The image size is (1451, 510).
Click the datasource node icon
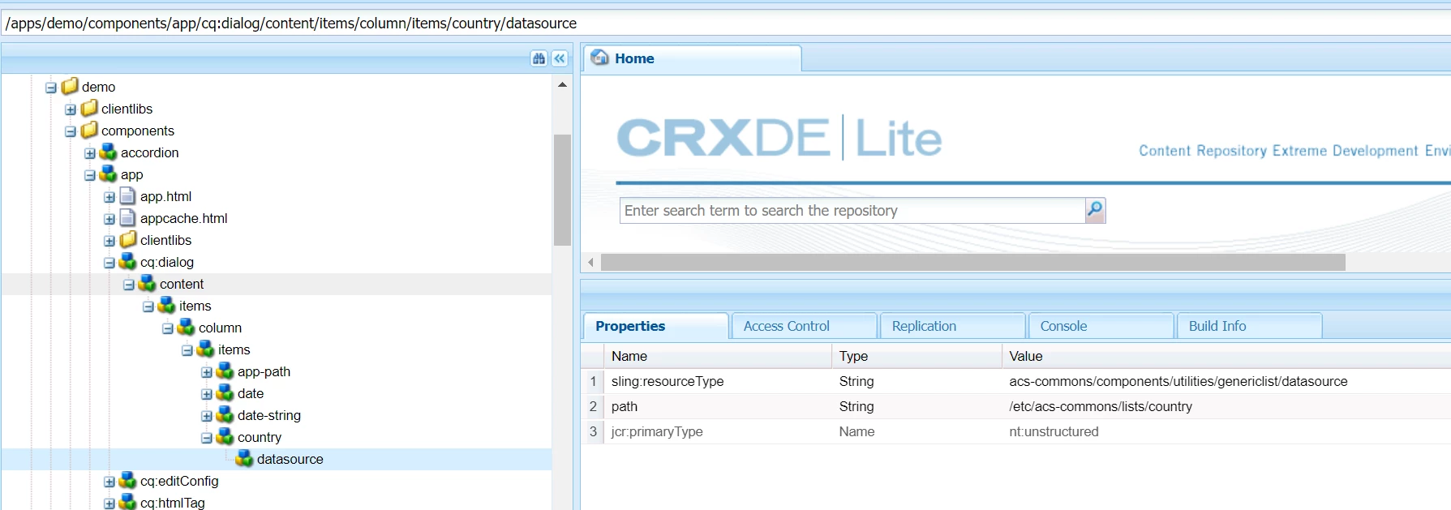[x=244, y=458]
